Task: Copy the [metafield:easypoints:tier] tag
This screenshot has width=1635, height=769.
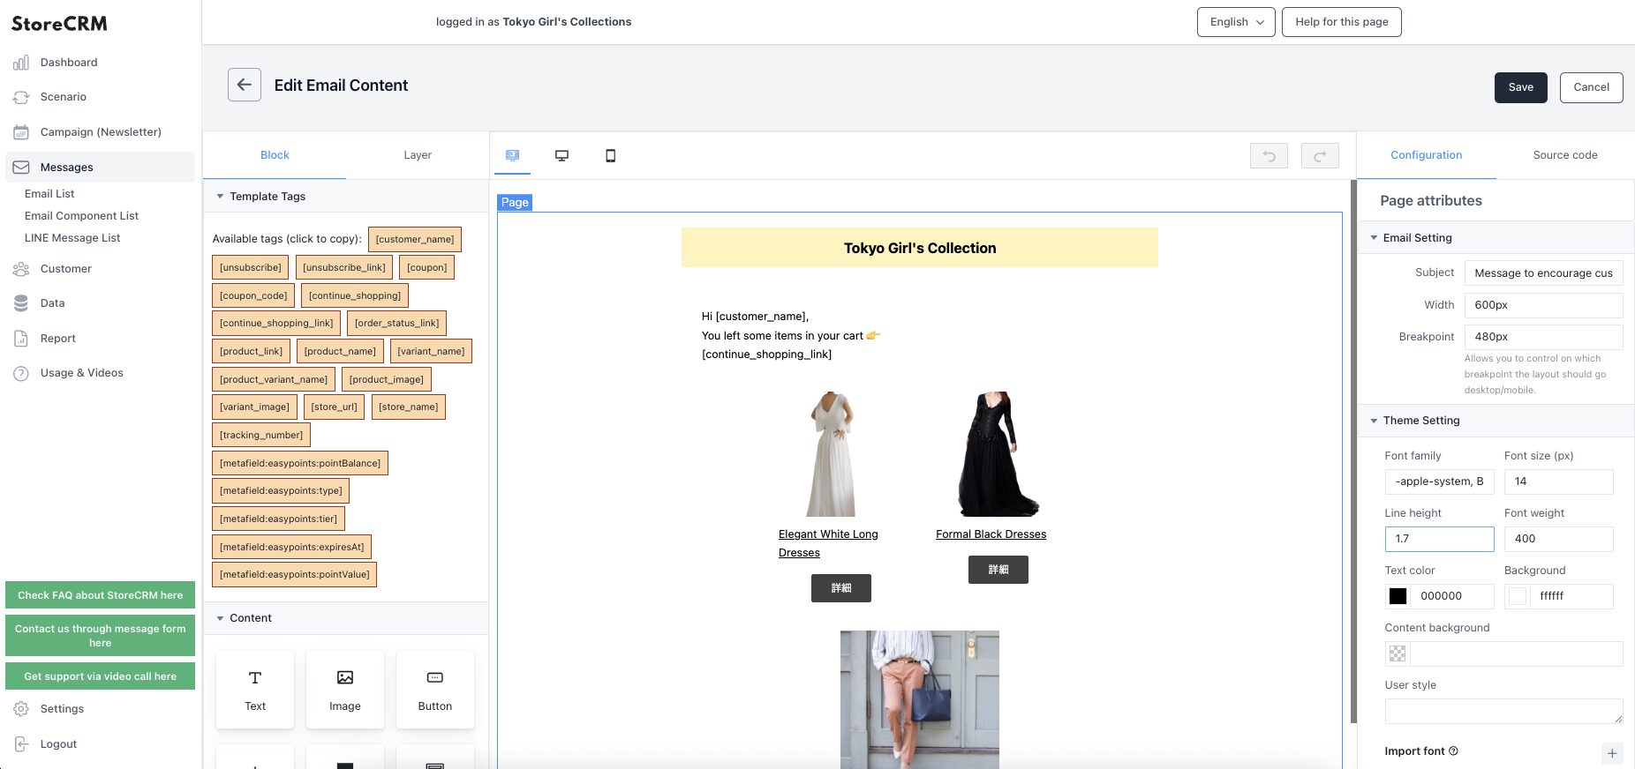Action: (x=278, y=519)
